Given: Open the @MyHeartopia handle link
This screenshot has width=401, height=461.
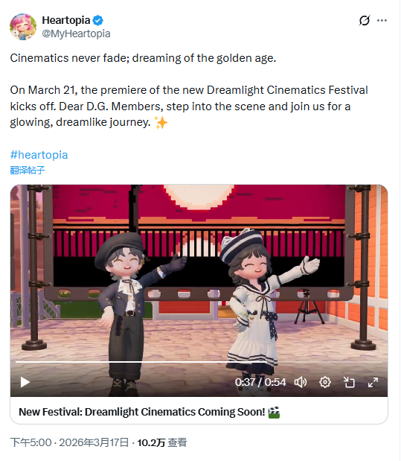Looking at the screenshot, I should 76,34.
